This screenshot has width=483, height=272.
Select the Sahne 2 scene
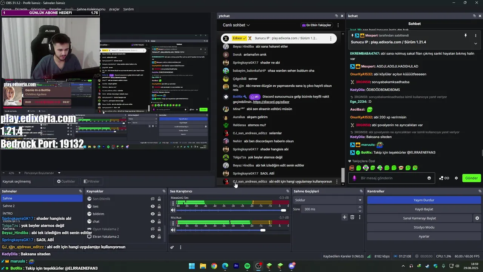(x=42, y=206)
